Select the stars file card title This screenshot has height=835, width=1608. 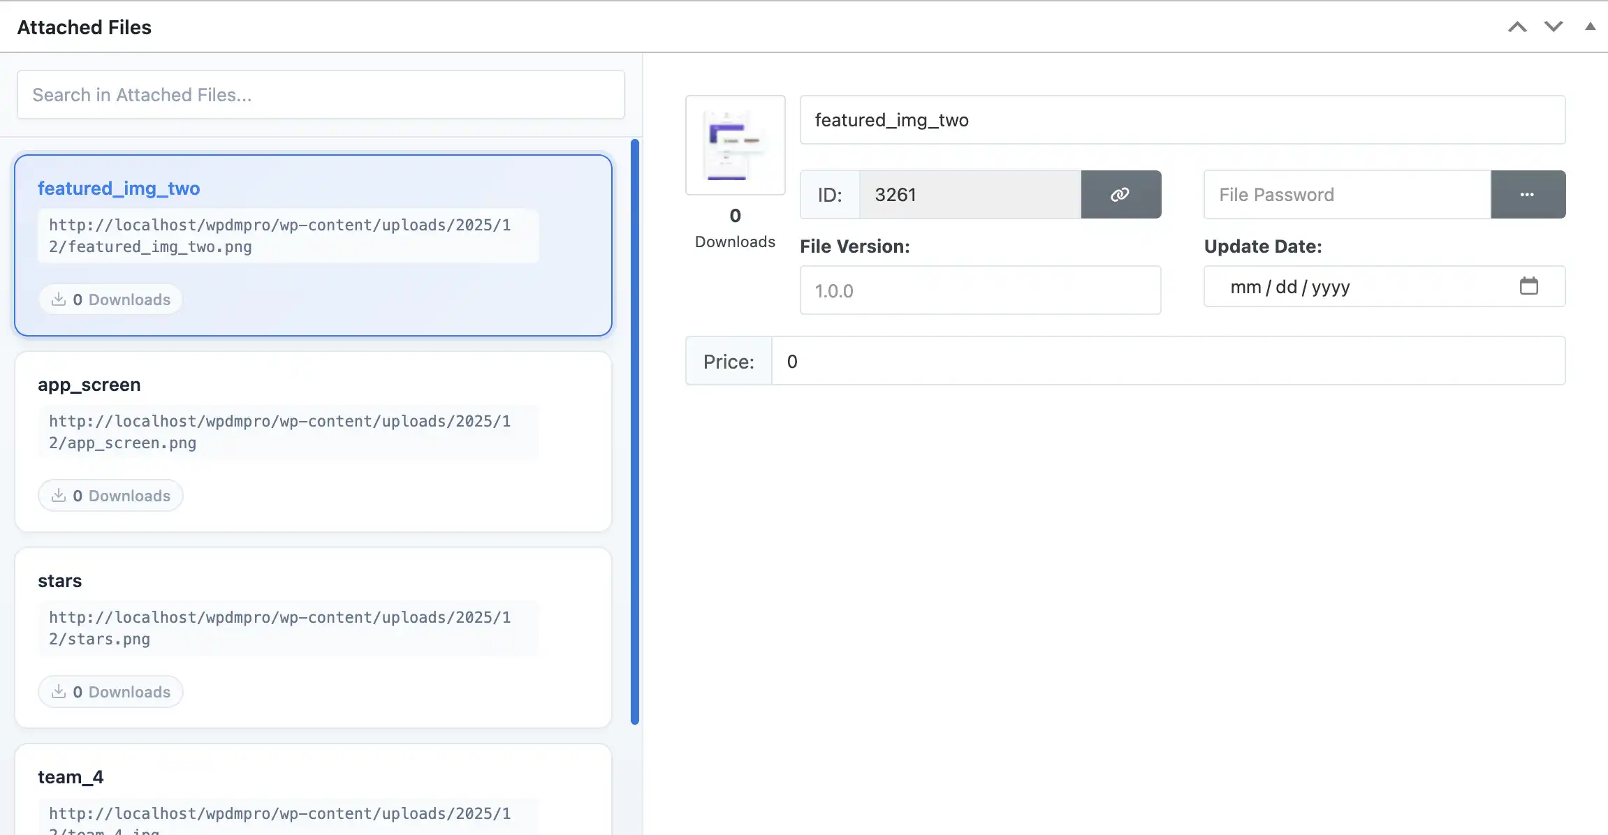[x=60, y=581]
